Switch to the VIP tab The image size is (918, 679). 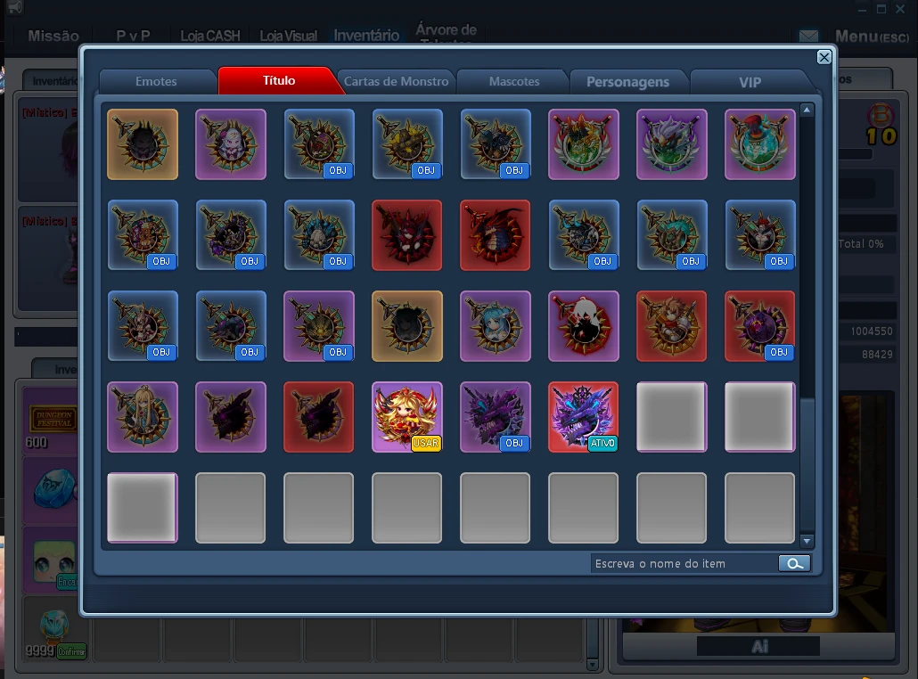pyautogui.click(x=750, y=81)
